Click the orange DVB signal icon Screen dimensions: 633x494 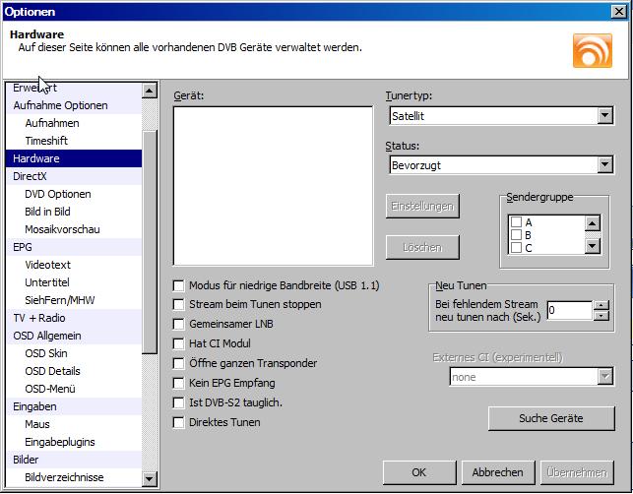593,49
